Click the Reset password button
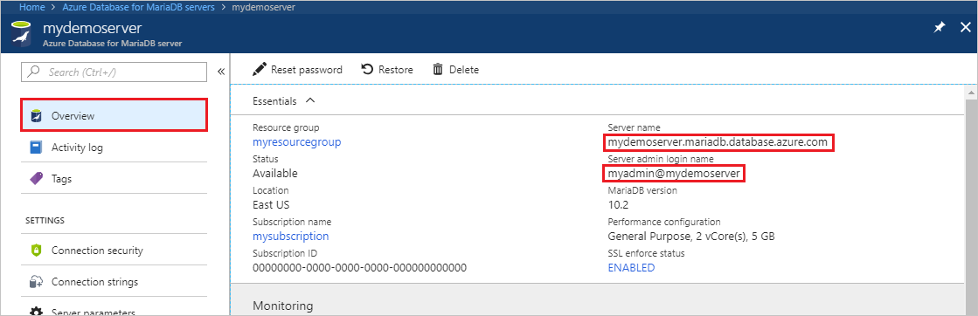 tap(297, 69)
